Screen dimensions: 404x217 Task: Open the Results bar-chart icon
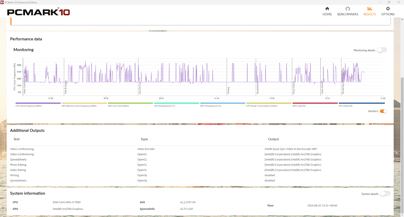coord(370,9)
